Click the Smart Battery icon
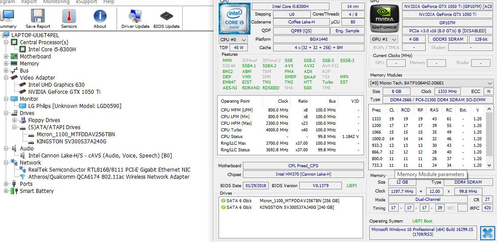The image size is (497, 242). (14, 191)
